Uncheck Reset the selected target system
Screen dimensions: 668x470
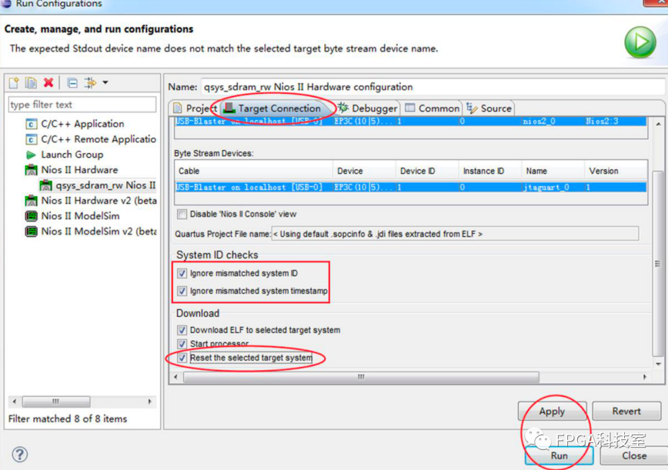(182, 358)
